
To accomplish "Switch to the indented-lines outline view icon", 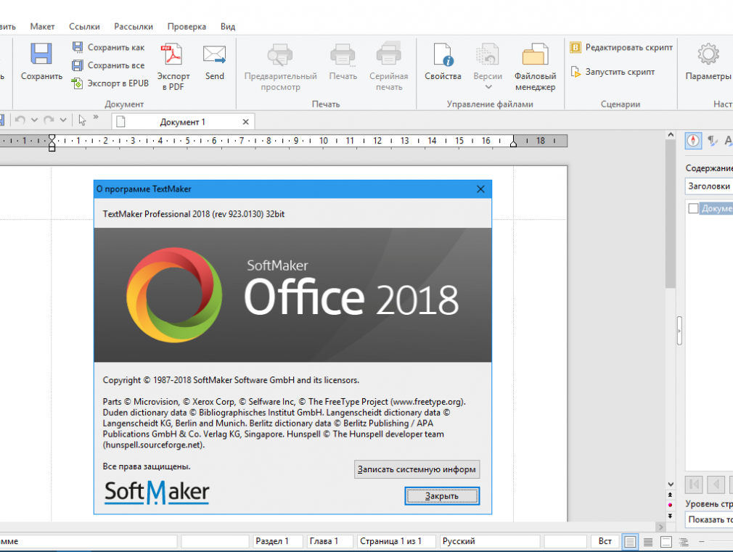I will 684,542.
